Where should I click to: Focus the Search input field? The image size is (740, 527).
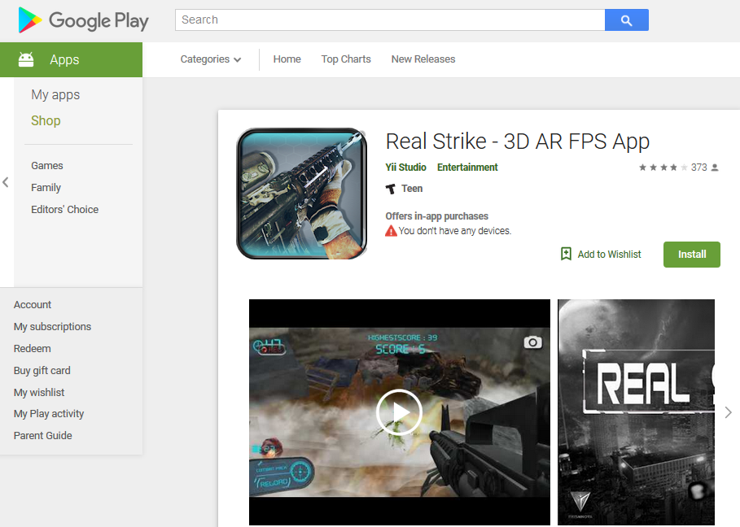pyautogui.click(x=390, y=20)
